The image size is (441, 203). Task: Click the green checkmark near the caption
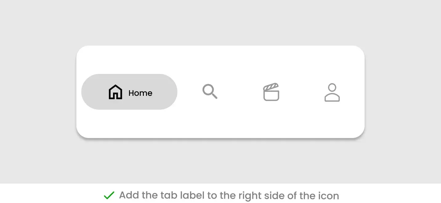109,195
